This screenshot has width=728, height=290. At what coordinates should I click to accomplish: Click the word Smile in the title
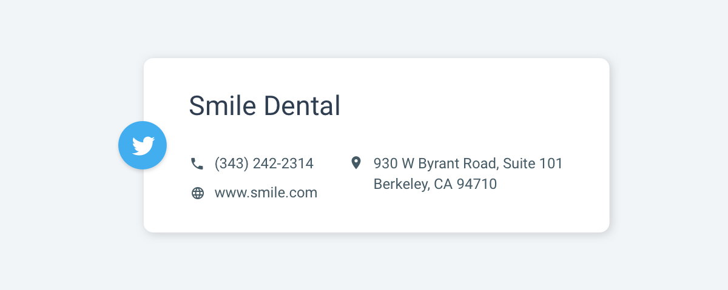pyautogui.click(x=222, y=106)
